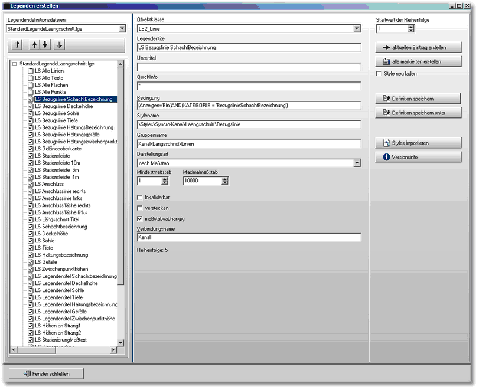Click into the Untertitel text field
The width and height of the screenshot is (479, 390).
tap(249, 67)
